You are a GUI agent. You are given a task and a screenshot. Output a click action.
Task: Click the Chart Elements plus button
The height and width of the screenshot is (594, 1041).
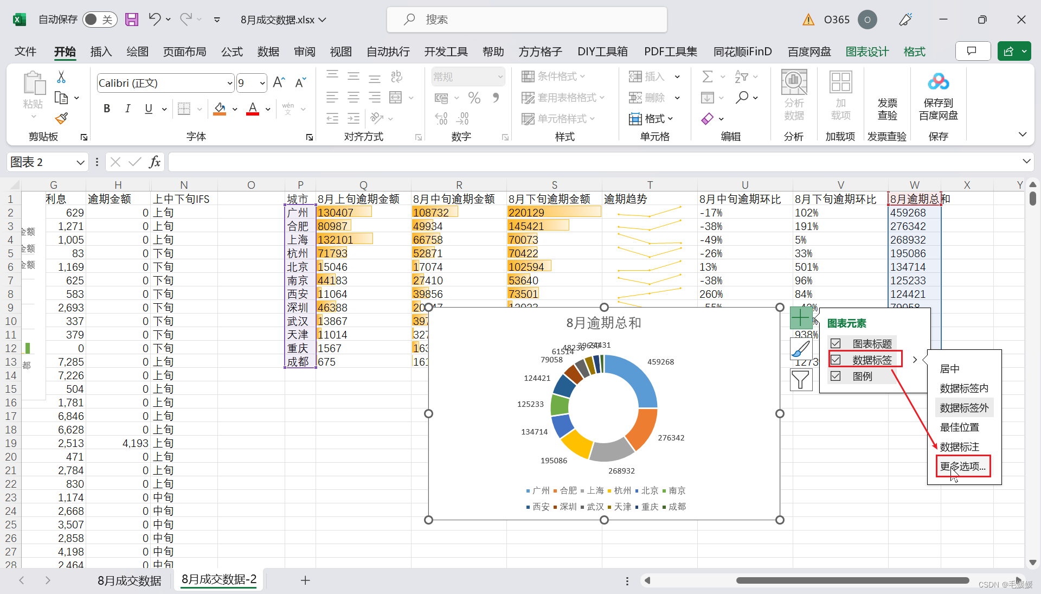click(x=801, y=318)
